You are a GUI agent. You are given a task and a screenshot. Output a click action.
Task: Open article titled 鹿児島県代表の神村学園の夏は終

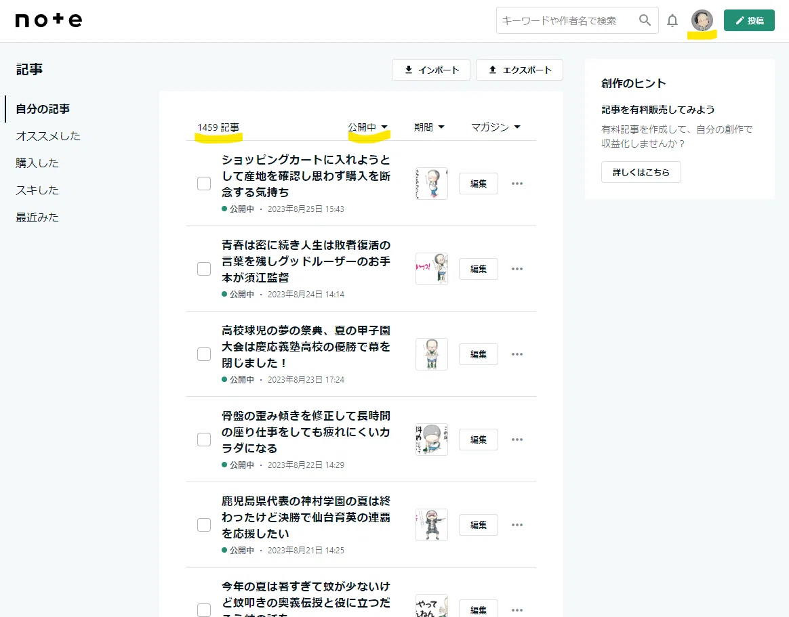[306, 517]
